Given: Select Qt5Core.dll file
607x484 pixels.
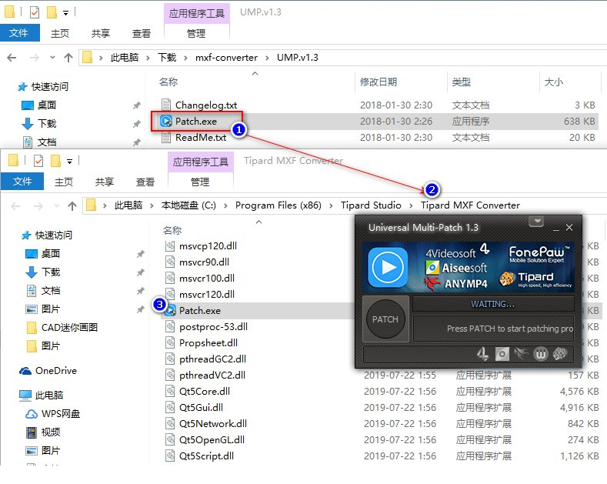Looking at the screenshot, I should (x=205, y=392).
